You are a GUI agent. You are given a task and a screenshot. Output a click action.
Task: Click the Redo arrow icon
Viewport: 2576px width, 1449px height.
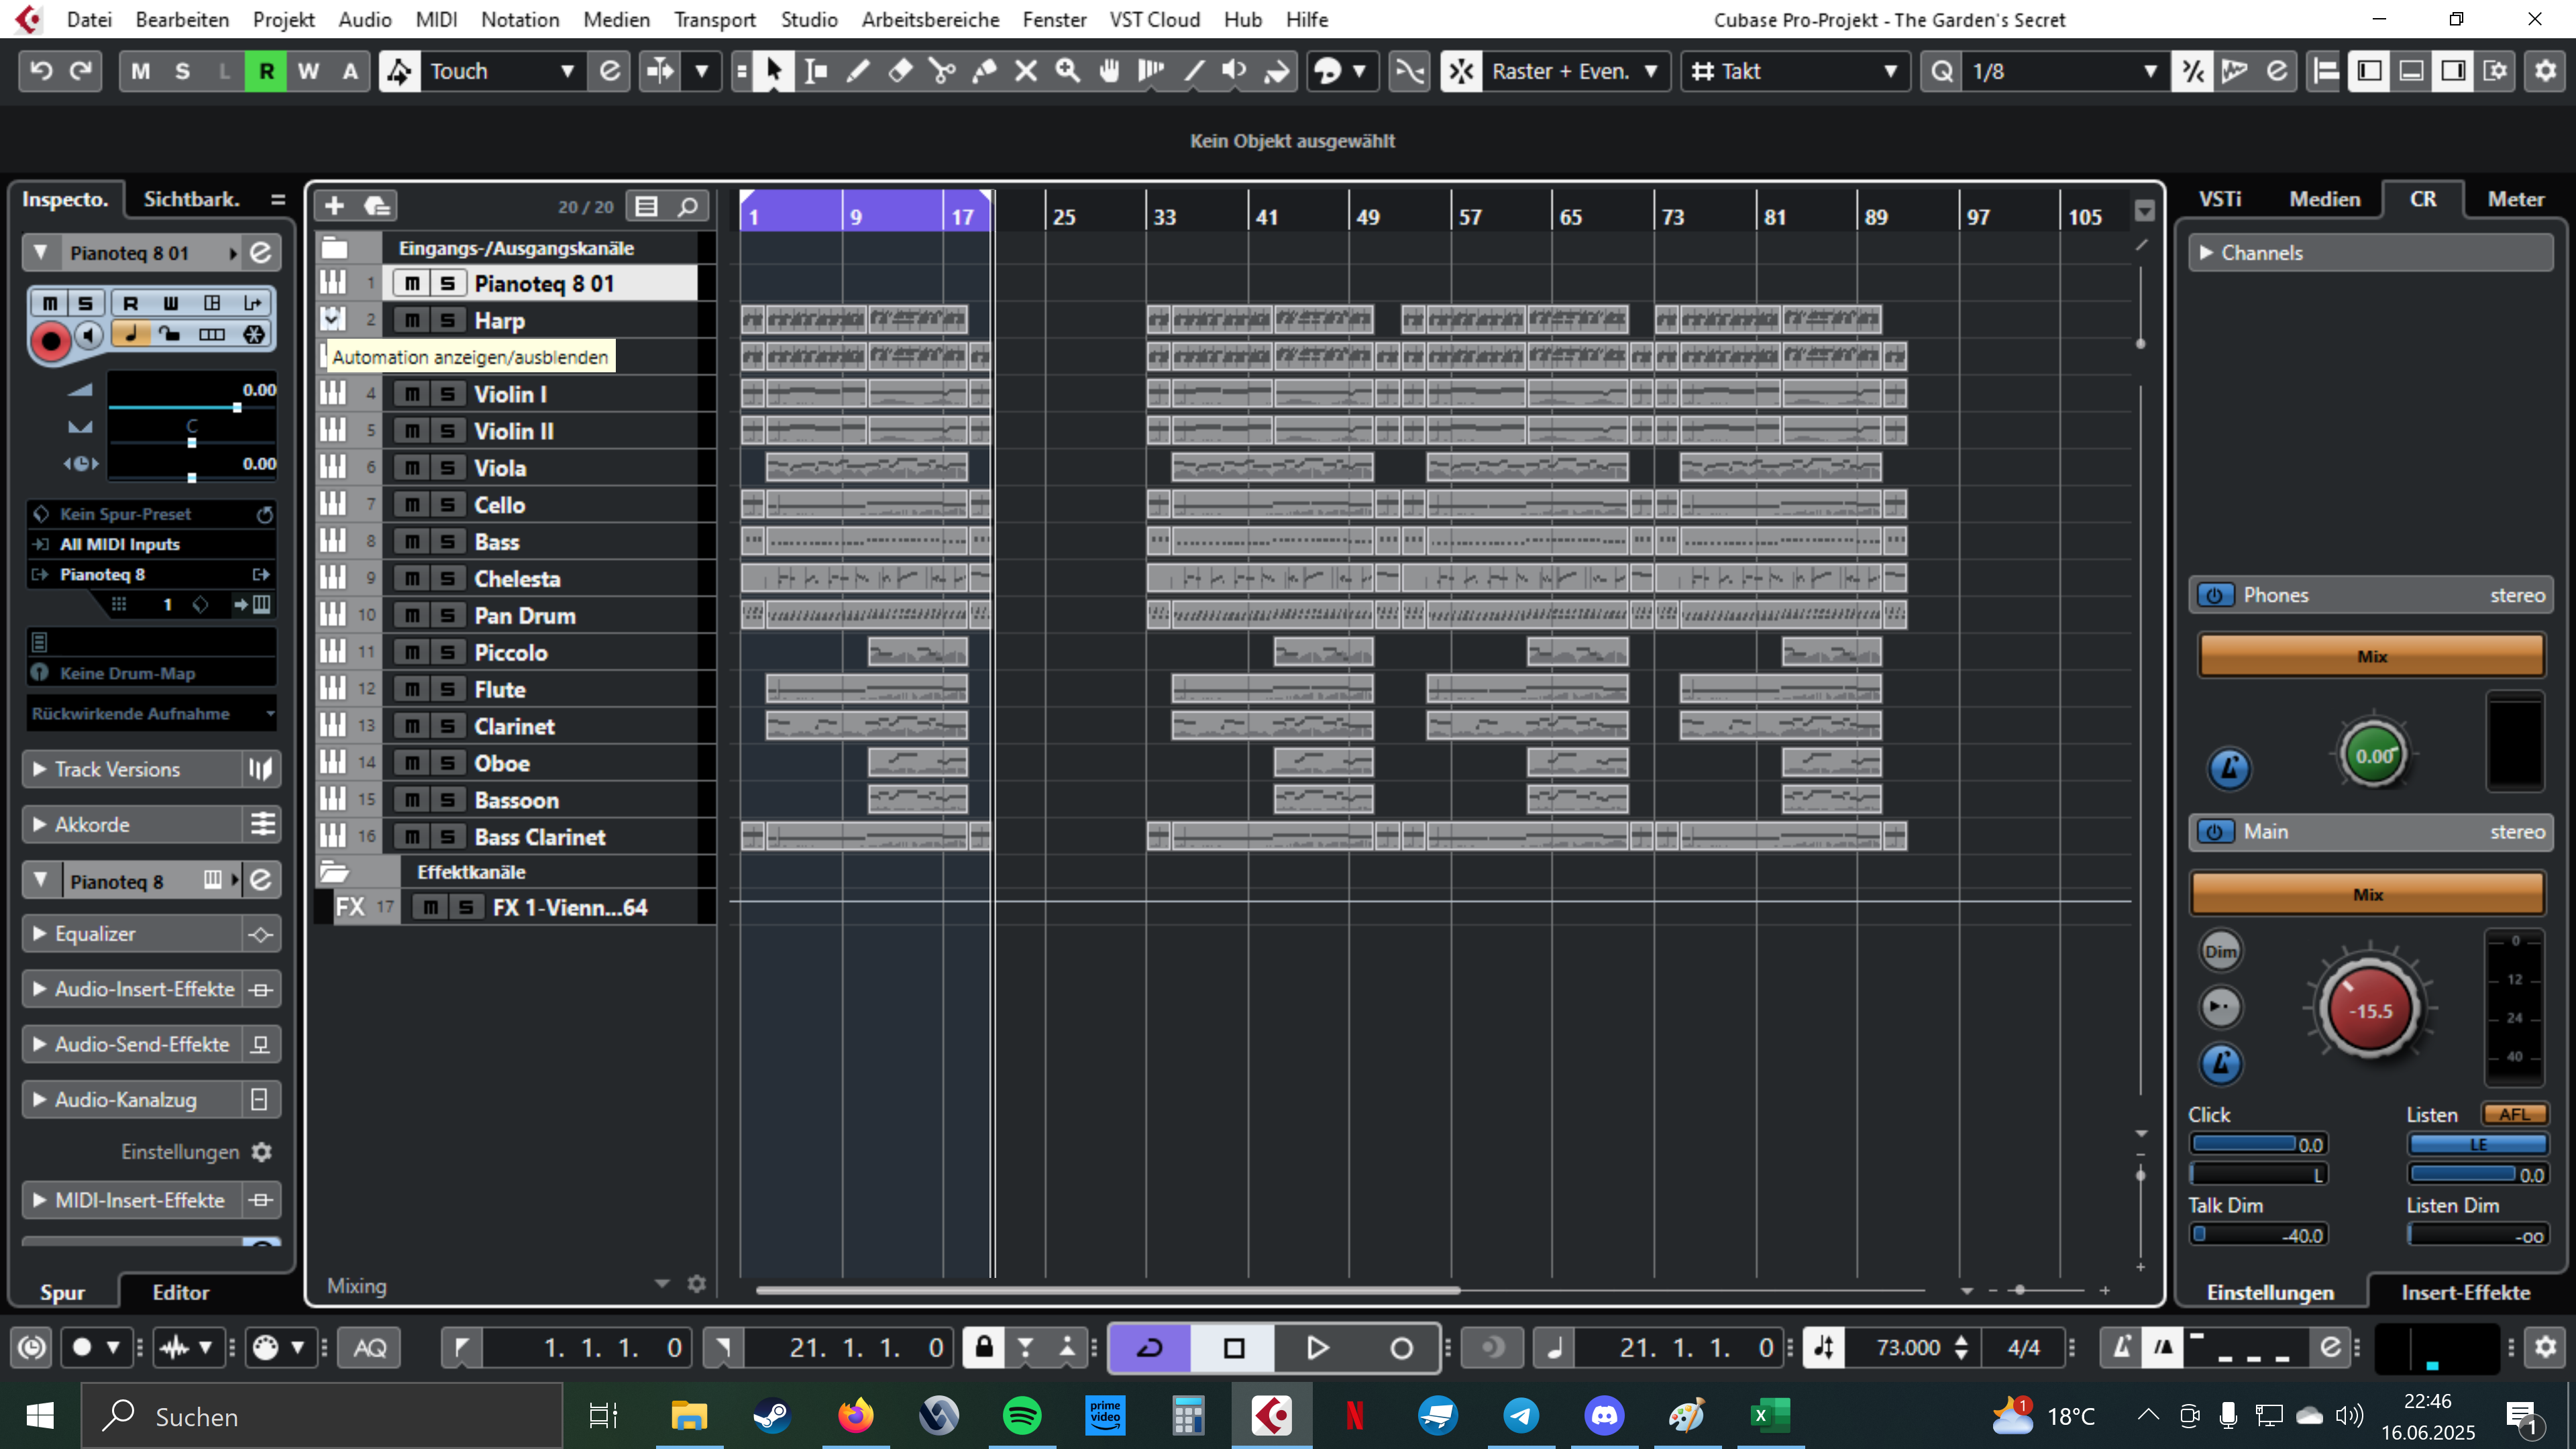tap(81, 71)
